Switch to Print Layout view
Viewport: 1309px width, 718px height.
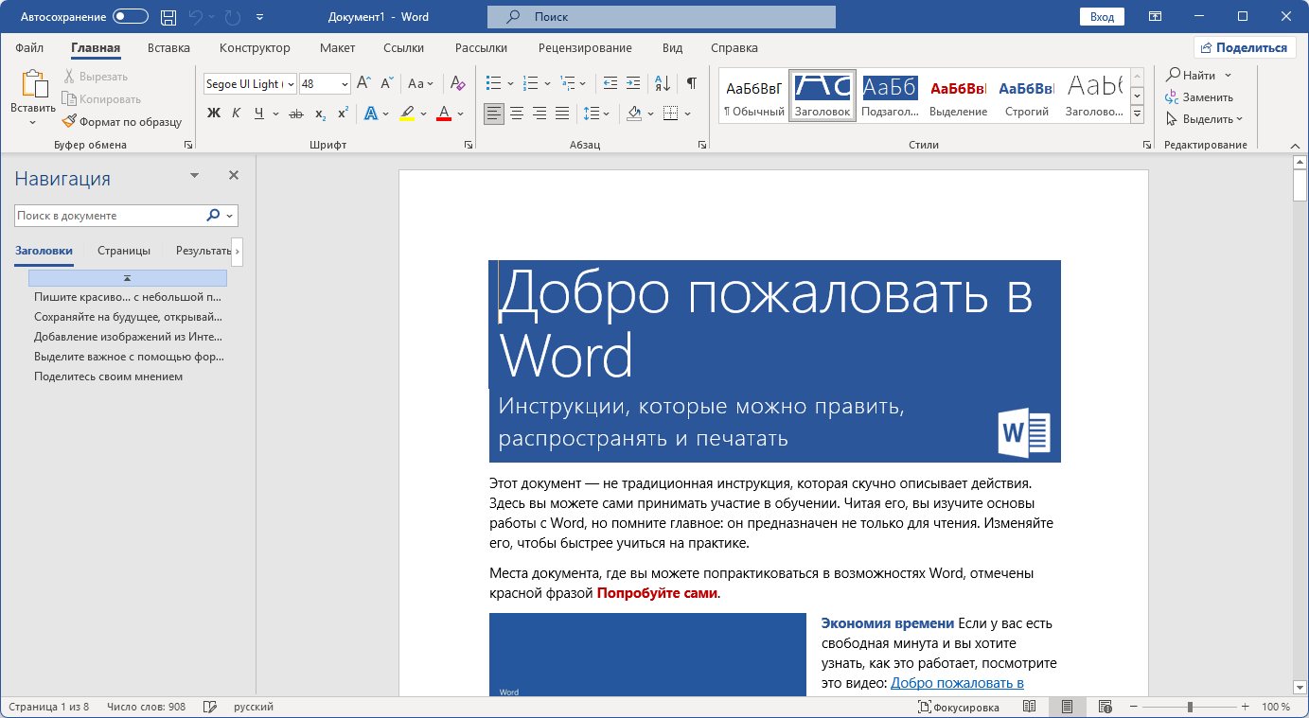[x=1067, y=707]
